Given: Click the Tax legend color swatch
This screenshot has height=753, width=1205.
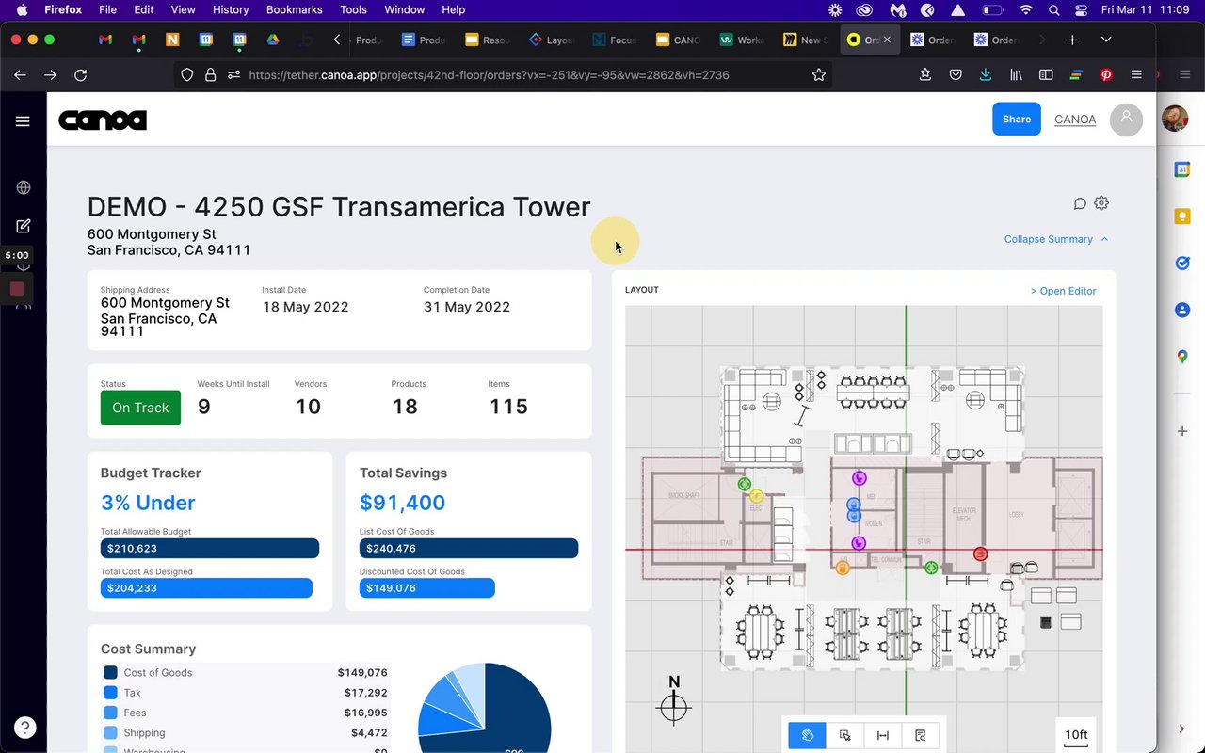Looking at the screenshot, I should click(x=110, y=693).
